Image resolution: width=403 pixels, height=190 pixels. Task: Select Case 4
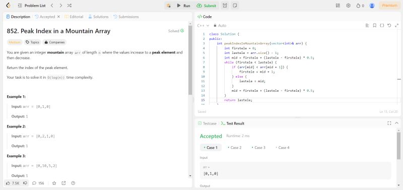(x=282, y=148)
